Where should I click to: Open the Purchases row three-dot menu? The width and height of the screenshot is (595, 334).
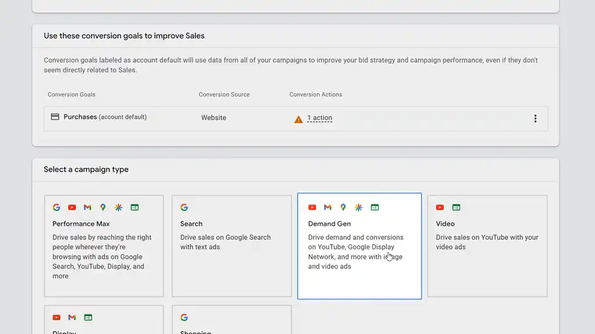click(535, 118)
